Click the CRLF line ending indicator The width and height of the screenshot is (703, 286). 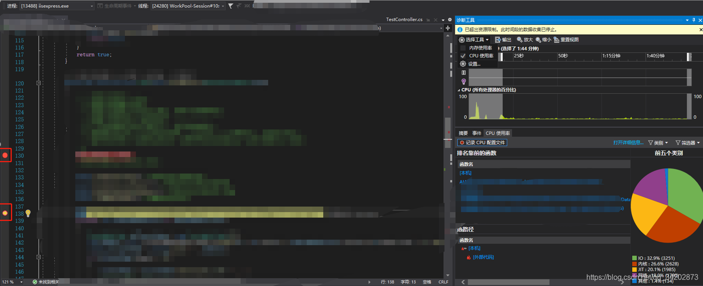(x=444, y=282)
